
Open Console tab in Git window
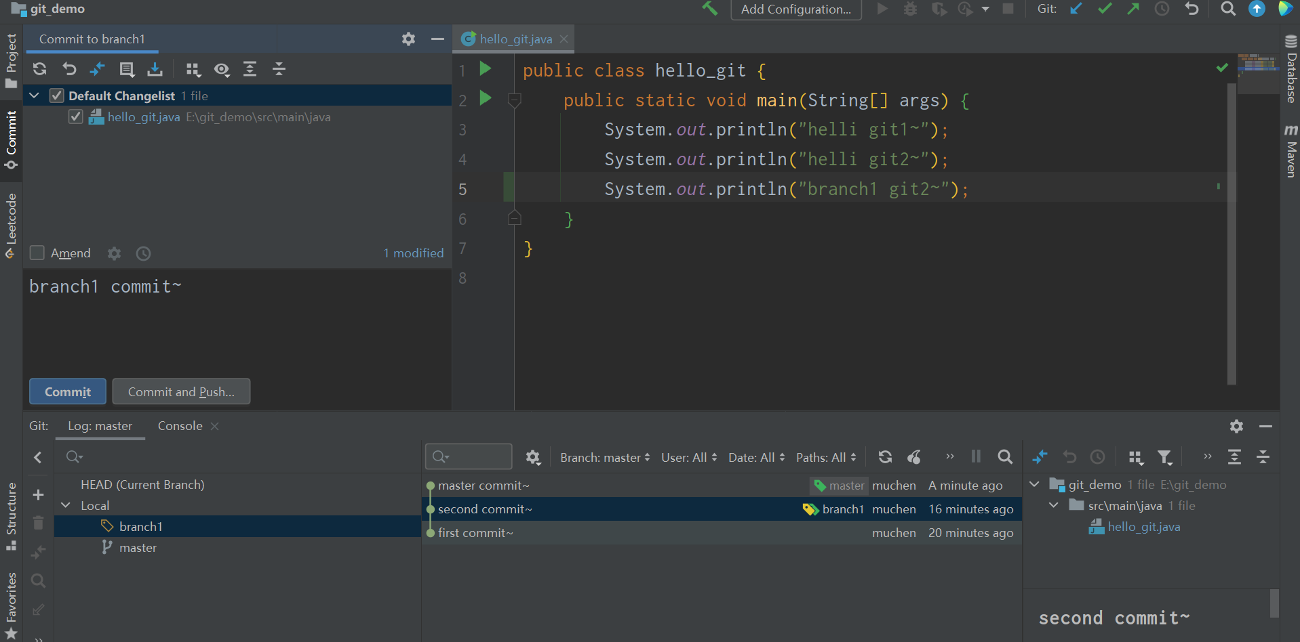pyautogui.click(x=180, y=426)
